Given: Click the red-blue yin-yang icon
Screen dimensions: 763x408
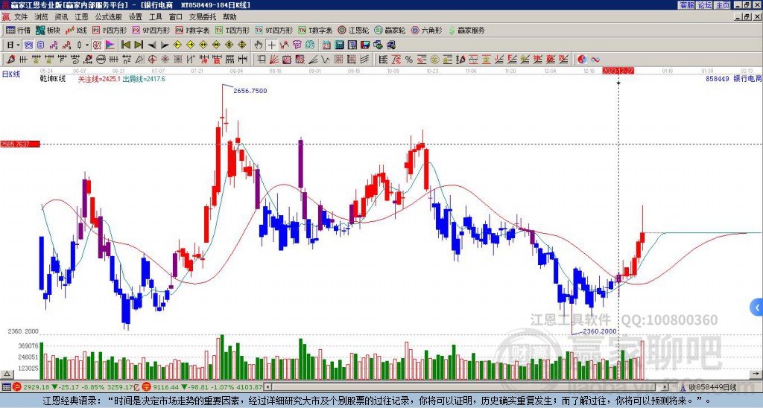Looking at the screenshot, I should [x=582, y=60].
